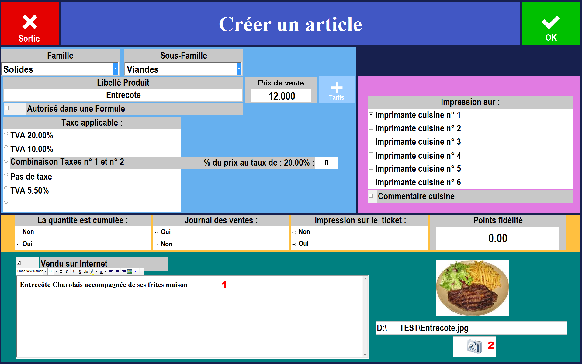Click description editor scroll up arrow

pos(365,278)
